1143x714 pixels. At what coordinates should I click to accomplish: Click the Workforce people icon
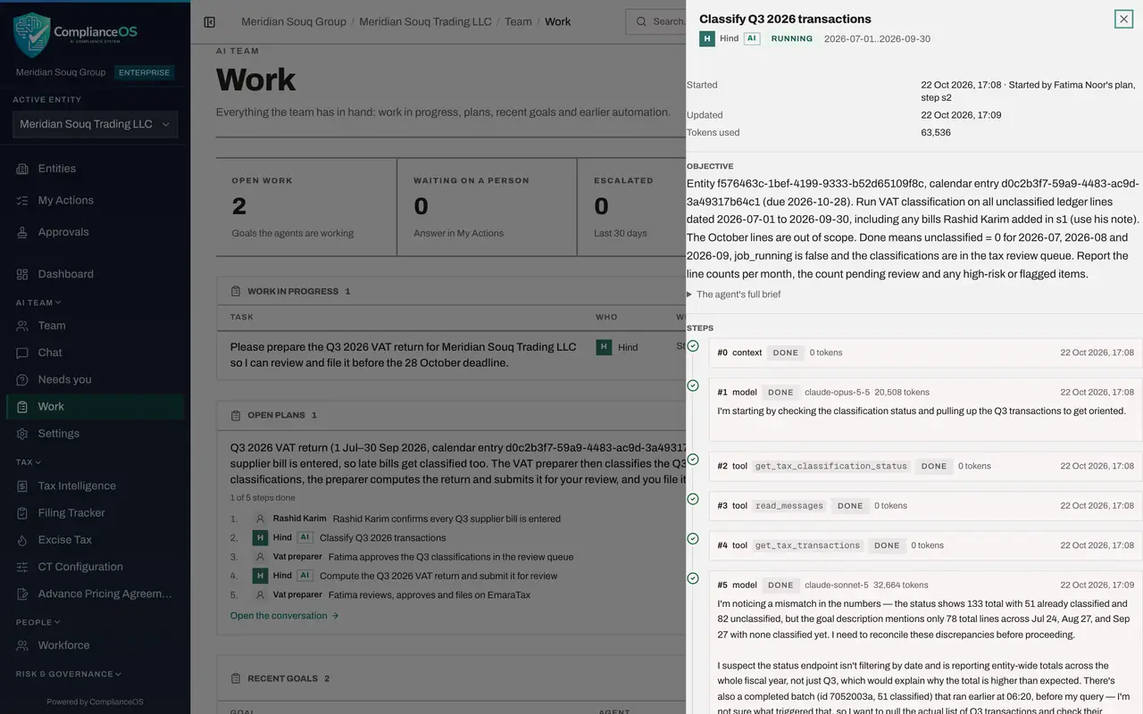(x=22, y=645)
